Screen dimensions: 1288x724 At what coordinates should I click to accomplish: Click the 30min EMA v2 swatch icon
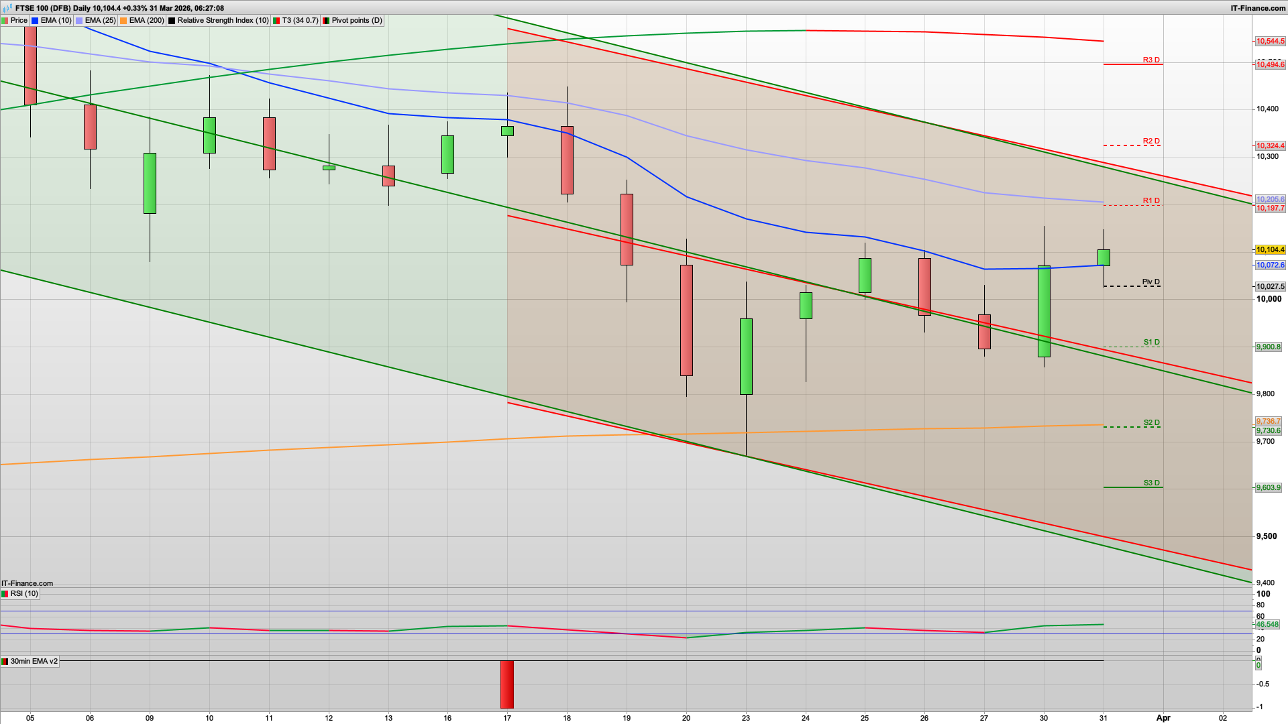tap(5, 661)
